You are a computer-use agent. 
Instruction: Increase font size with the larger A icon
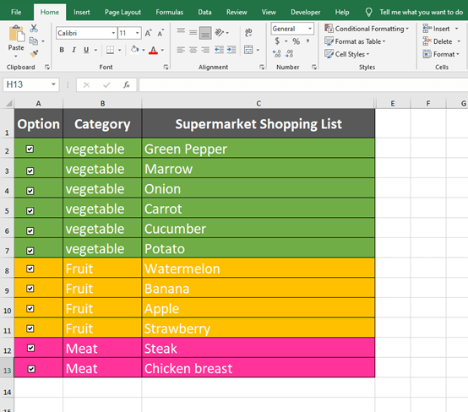[149, 33]
